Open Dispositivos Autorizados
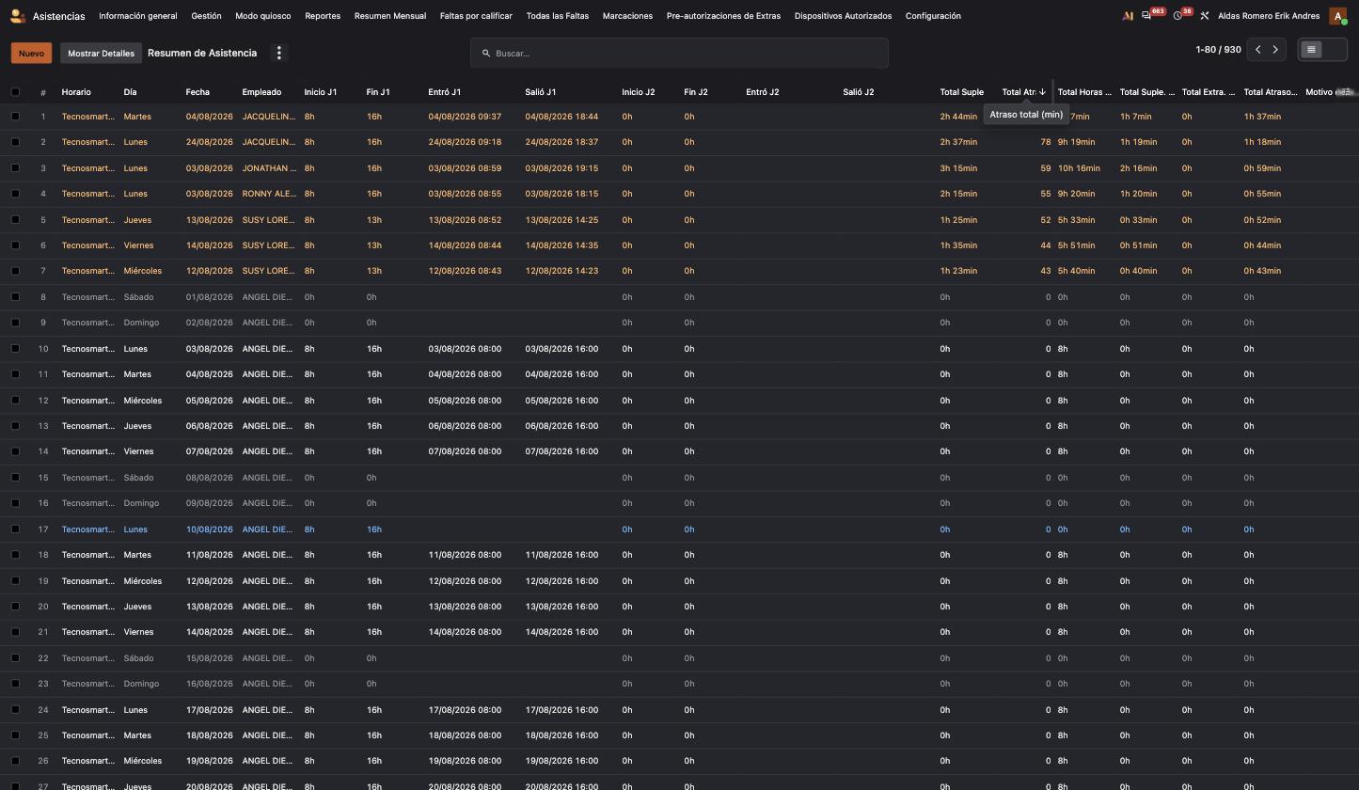1359x790 pixels. [843, 16]
